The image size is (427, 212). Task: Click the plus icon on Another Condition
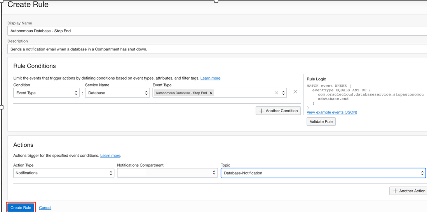pos(261,111)
